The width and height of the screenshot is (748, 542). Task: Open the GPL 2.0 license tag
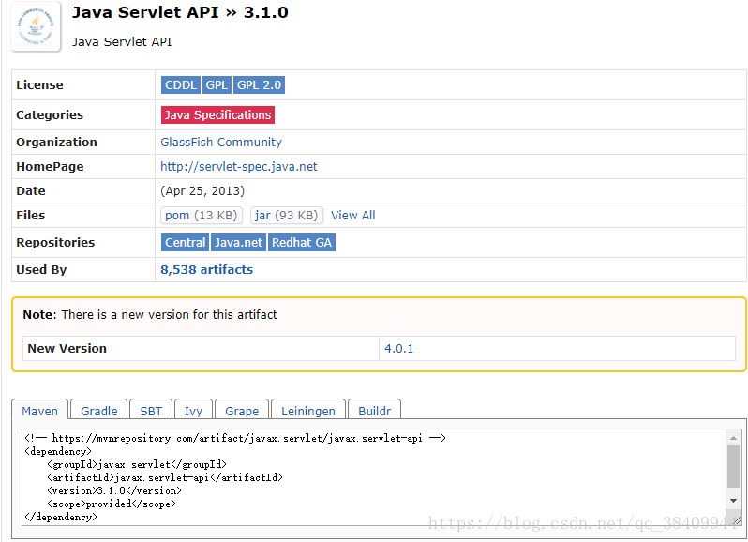tap(259, 85)
